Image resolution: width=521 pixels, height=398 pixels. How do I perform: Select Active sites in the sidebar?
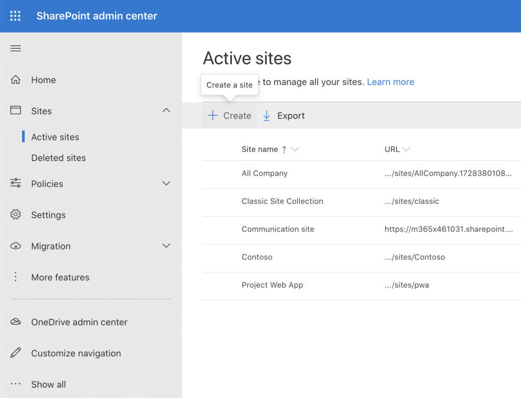[55, 137]
